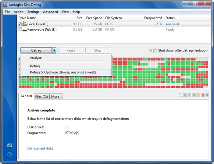The width and height of the screenshot is (214, 164).
Task: Maximize the Disk Defrag window
Action: tap(195, 4)
